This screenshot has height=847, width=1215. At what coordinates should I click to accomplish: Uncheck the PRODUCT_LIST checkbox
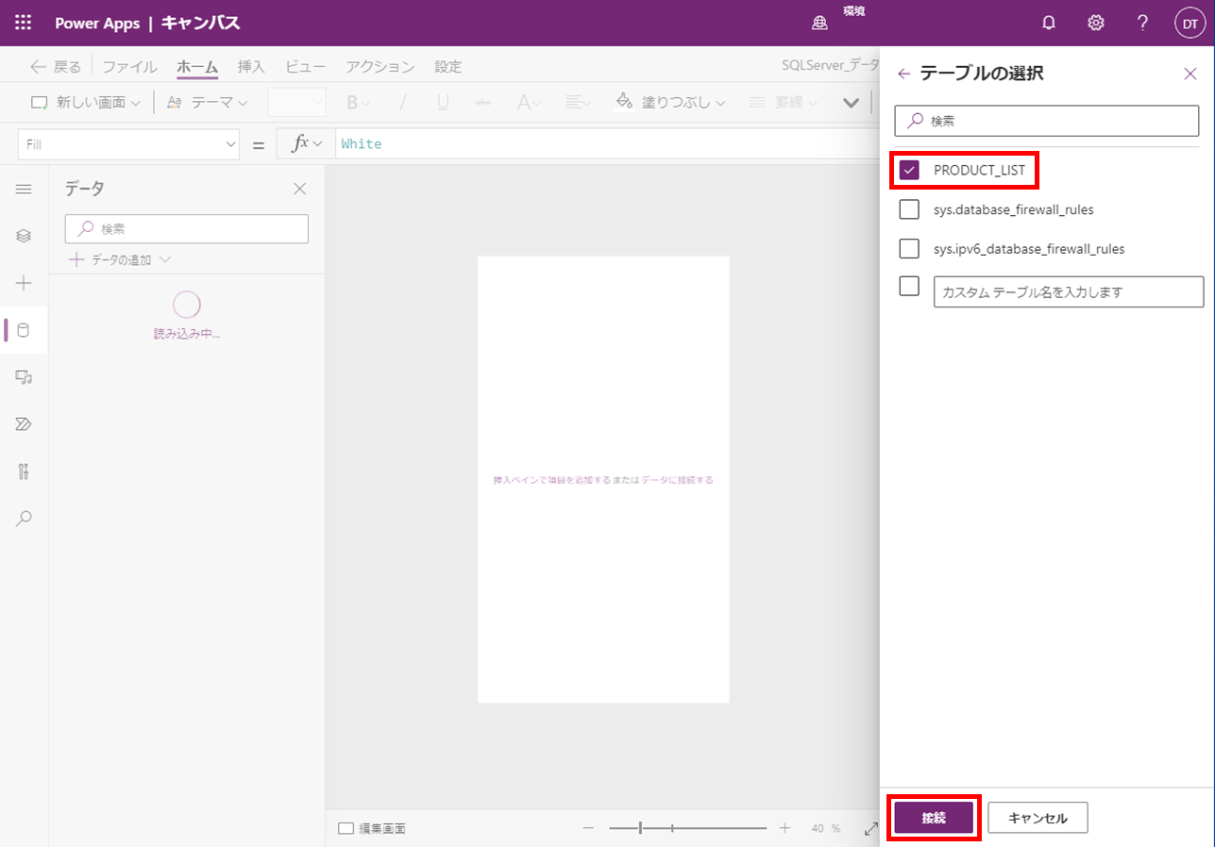(910, 170)
